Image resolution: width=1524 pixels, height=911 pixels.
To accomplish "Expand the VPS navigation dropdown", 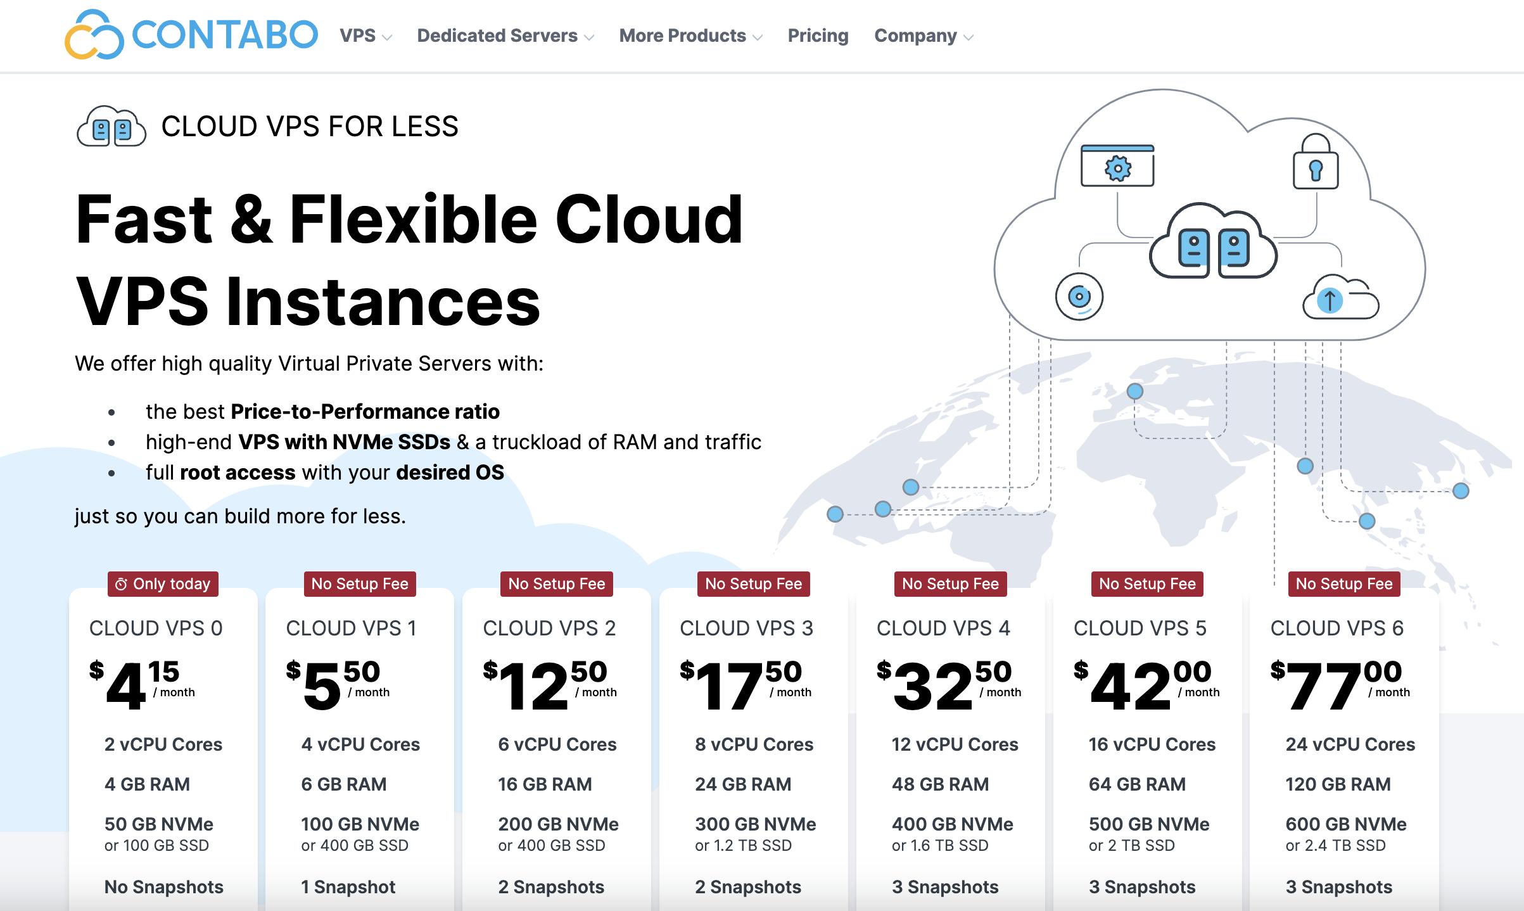I will click(365, 35).
